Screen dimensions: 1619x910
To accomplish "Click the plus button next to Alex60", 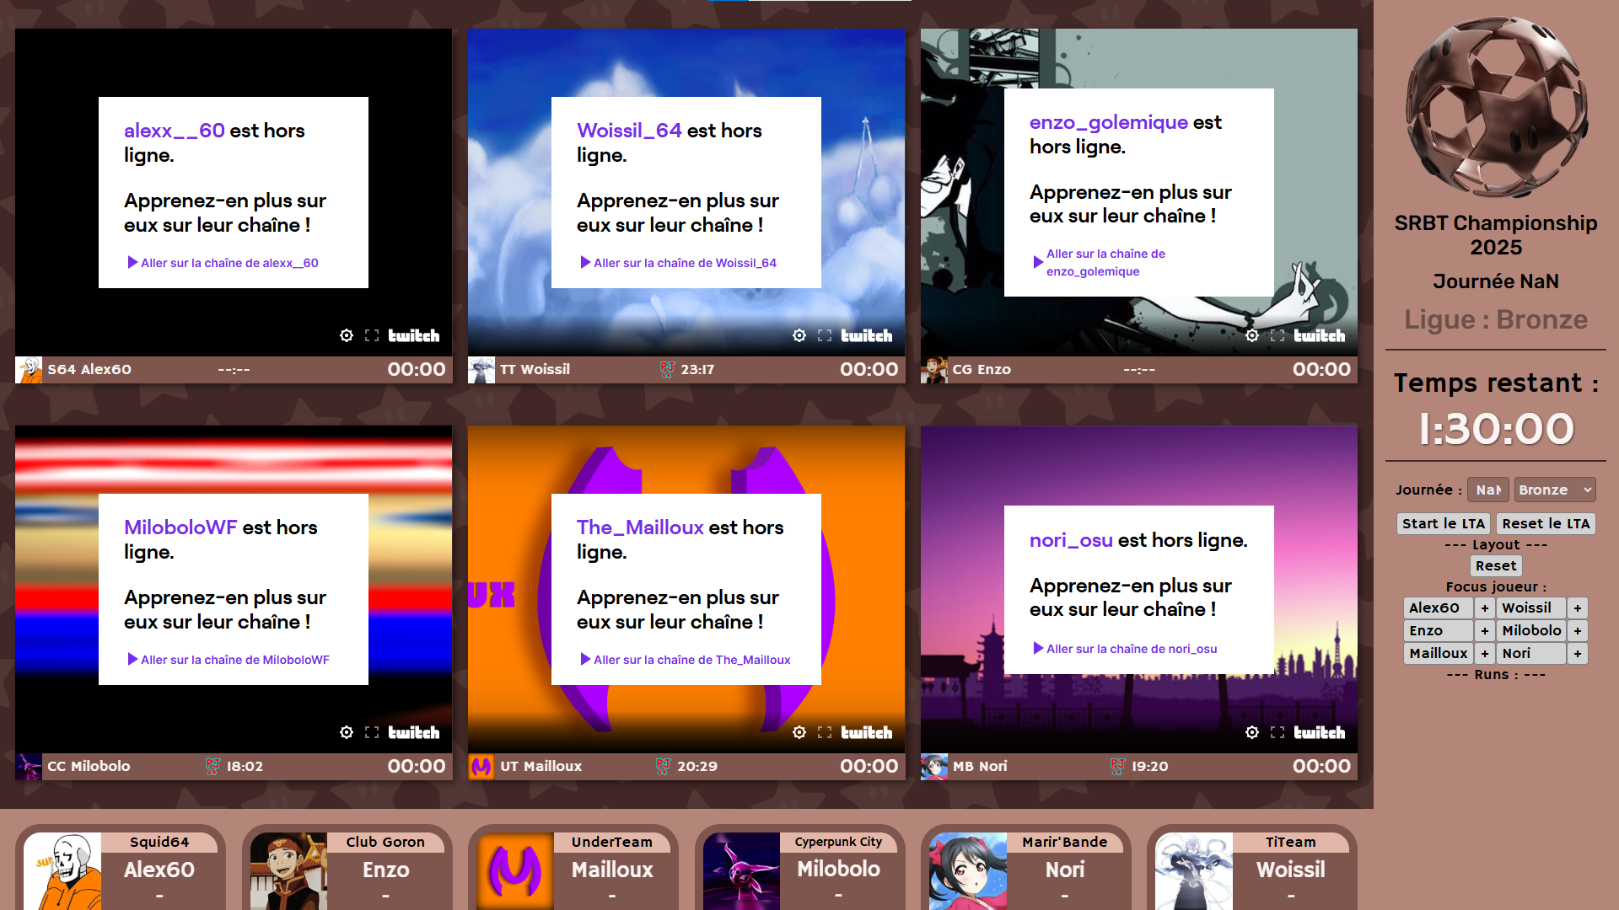I will pyautogui.click(x=1485, y=608).
